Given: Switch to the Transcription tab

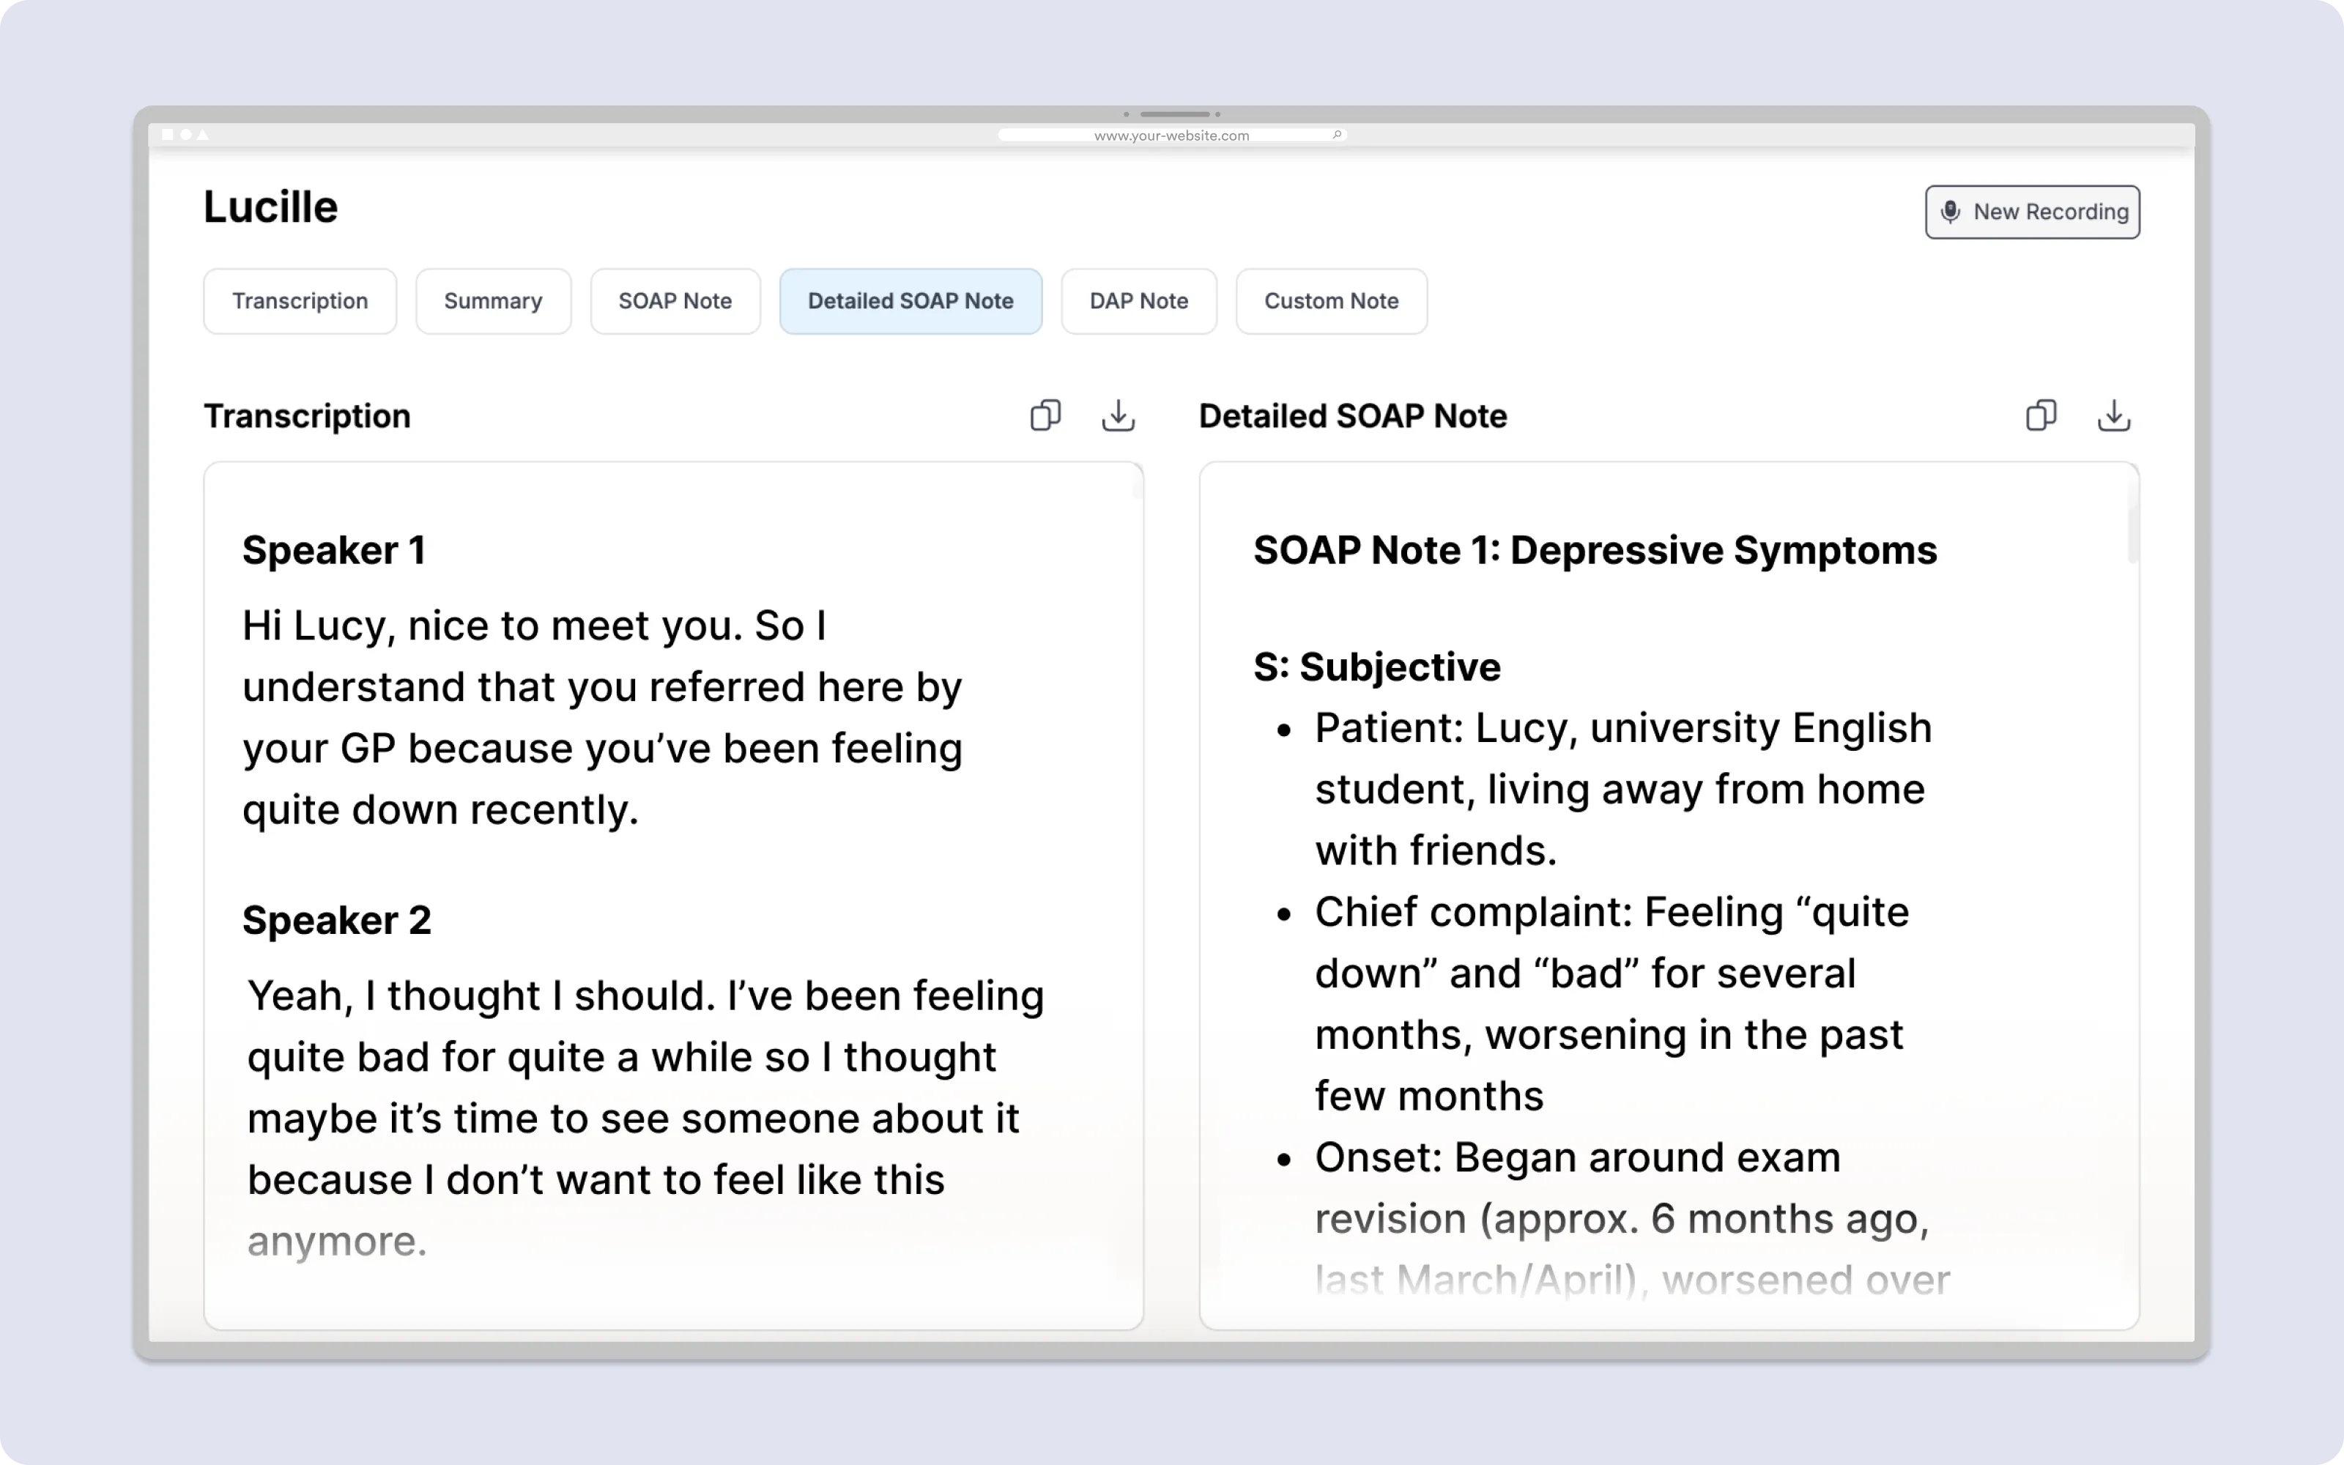Looking at the screenshot, I should [300, 300].
